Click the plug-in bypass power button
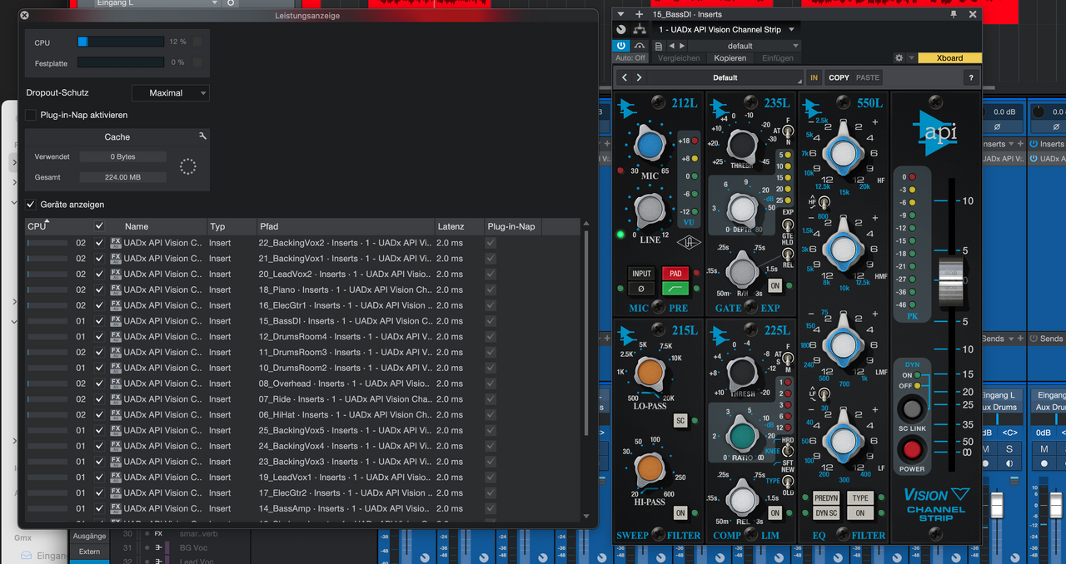The width and height of the screenshot is (1066, 564). 621,45
